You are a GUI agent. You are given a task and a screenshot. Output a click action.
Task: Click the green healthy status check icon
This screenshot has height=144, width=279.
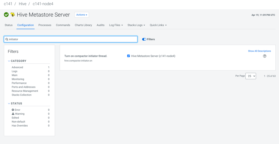point(6,15)
